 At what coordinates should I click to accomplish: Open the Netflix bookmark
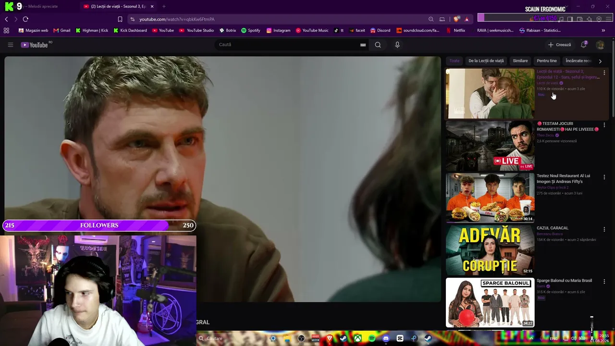(x=455, y=30)
